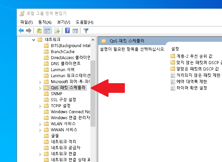Click the 타이머 확인 설정 setting icon
Screen dimensions: 222x162
(x=173, y=88)
